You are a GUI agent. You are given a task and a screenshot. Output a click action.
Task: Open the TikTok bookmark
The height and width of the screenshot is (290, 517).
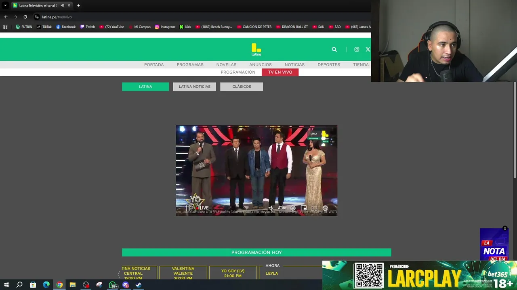pos(44,27)
